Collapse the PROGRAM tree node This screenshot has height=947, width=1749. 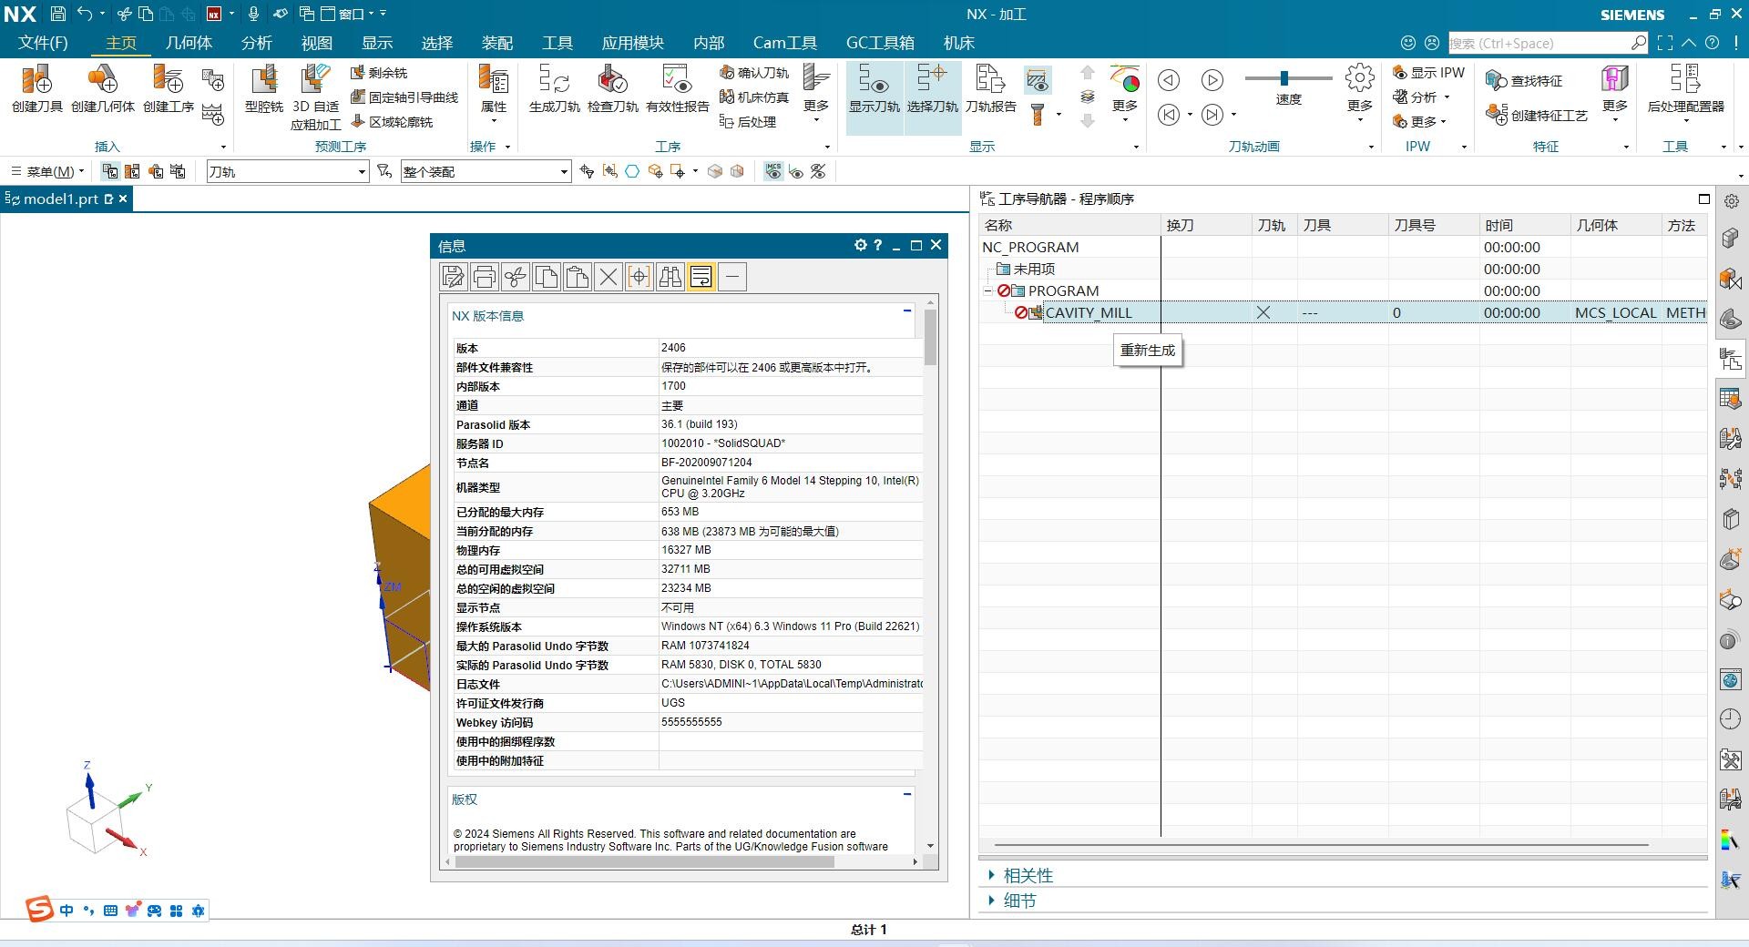(x=987, y=291)
